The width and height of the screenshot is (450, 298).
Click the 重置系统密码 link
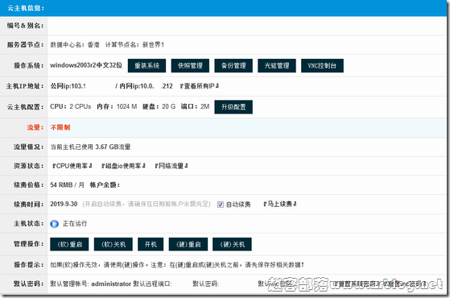click(357, 284)
